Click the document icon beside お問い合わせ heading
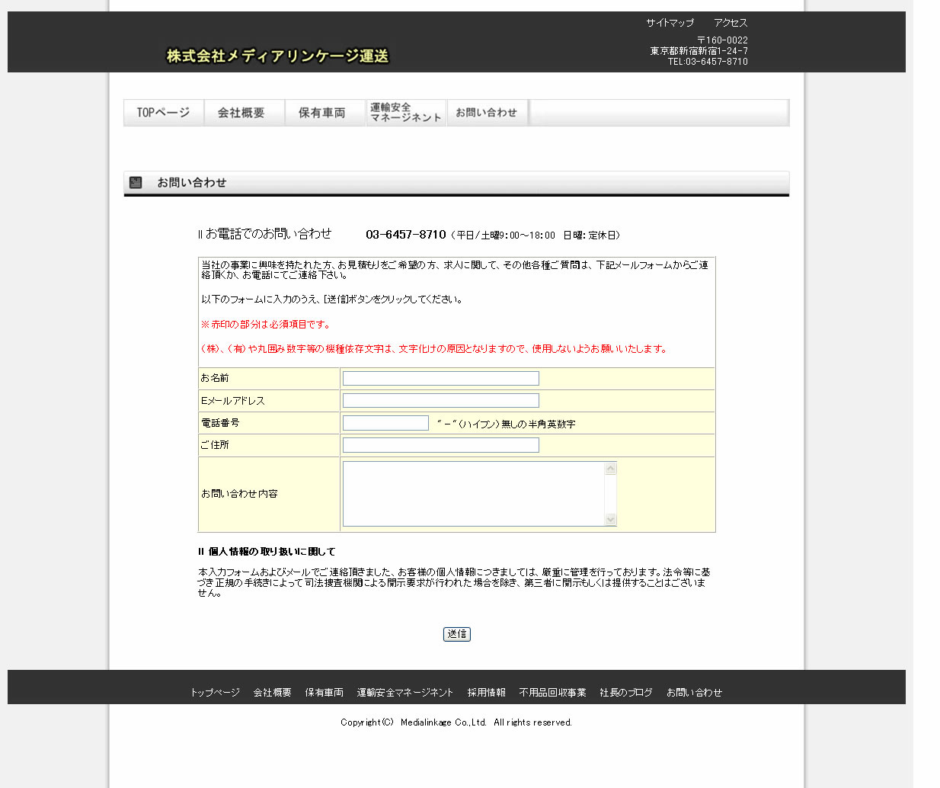Screen dimensions: 940x788 (x=136, y=182)
